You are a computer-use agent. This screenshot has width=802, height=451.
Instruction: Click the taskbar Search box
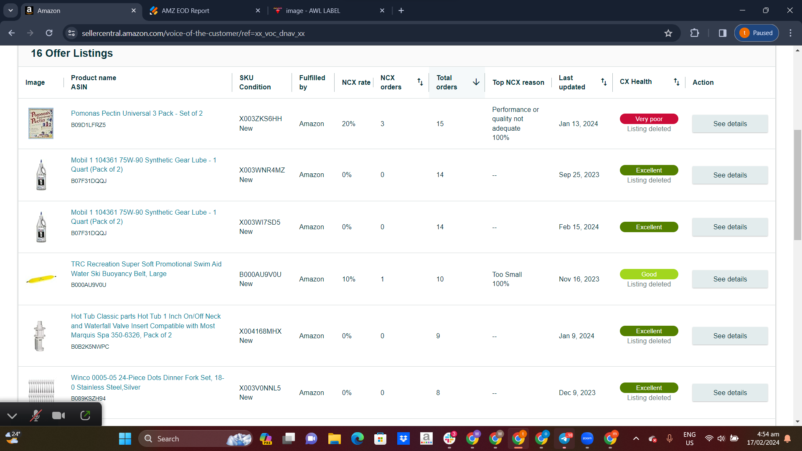point(195,438)
